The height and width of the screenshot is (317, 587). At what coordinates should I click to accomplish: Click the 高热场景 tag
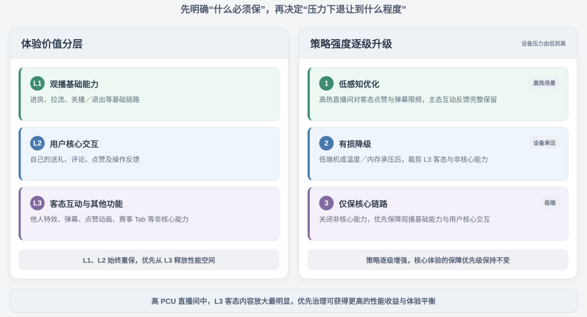(544, 83)
